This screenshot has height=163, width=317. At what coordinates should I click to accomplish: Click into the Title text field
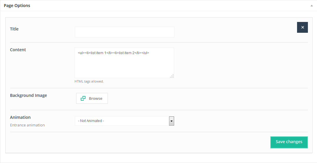(124, 32)
